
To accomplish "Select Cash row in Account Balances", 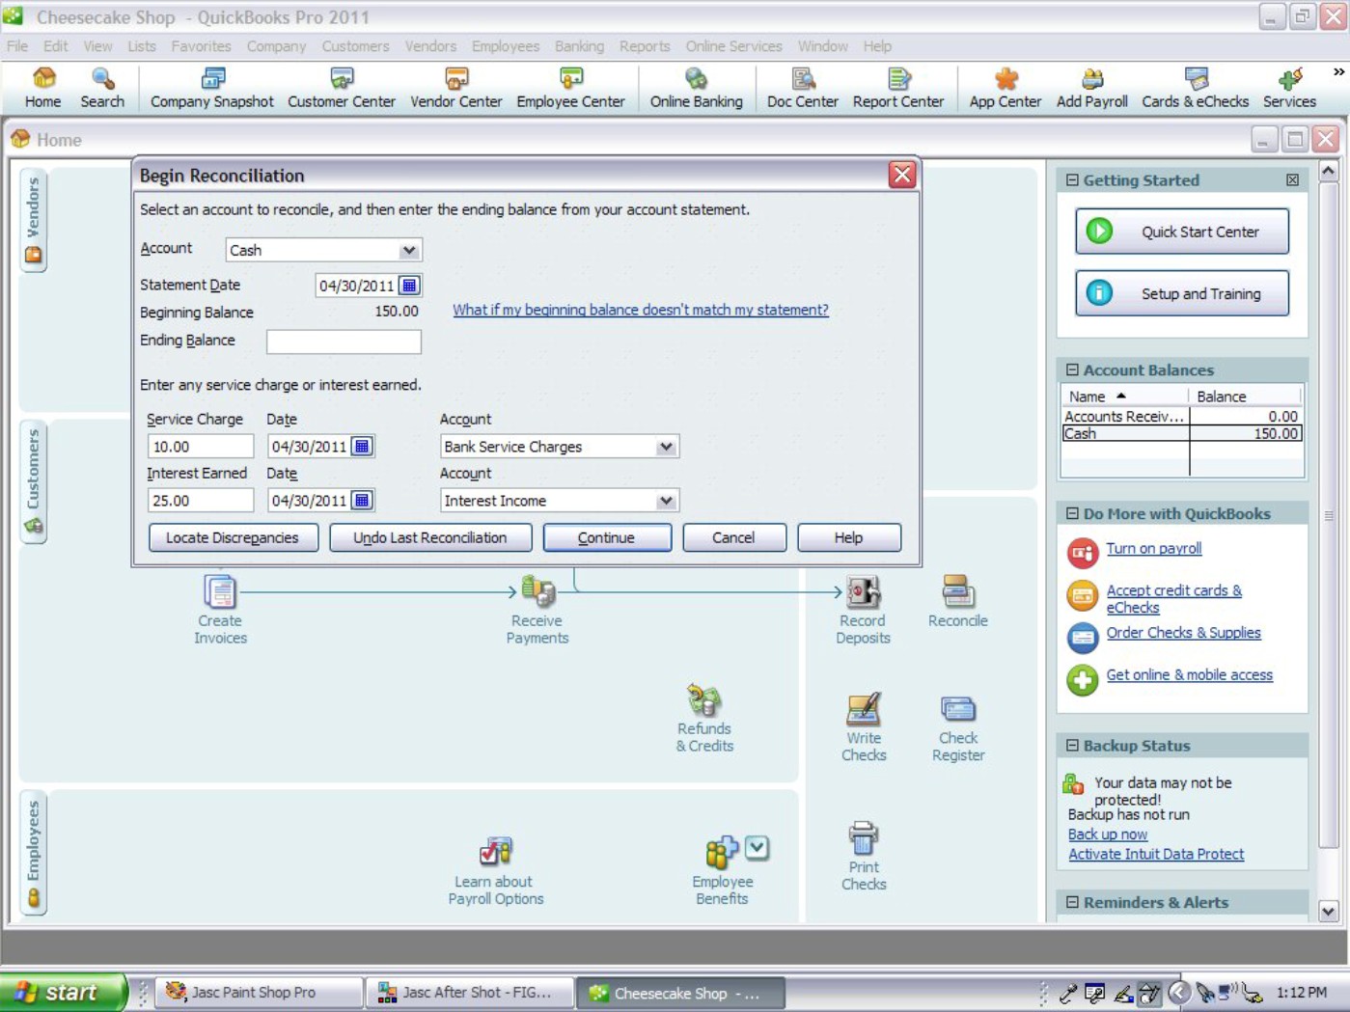I will [1182, 434].
